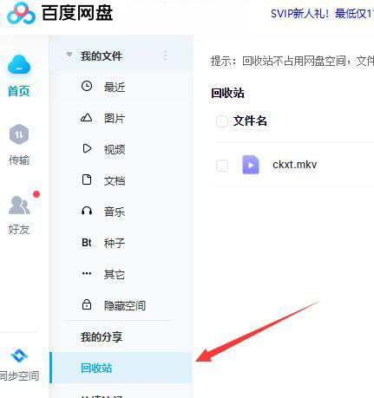Click the clock icon beside 最近
The width and height of the screenshot is (374, 398).
(87, 86)
